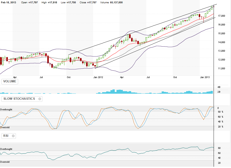Screen dimensions: 231x168
Task: Click the 17,000 price axis label
Action: [221, 16]
